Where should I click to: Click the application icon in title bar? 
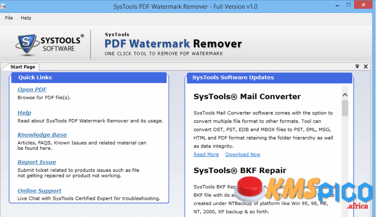(3, 6)
